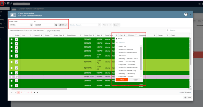Open the To date calendar picker icon

(56, 25)
